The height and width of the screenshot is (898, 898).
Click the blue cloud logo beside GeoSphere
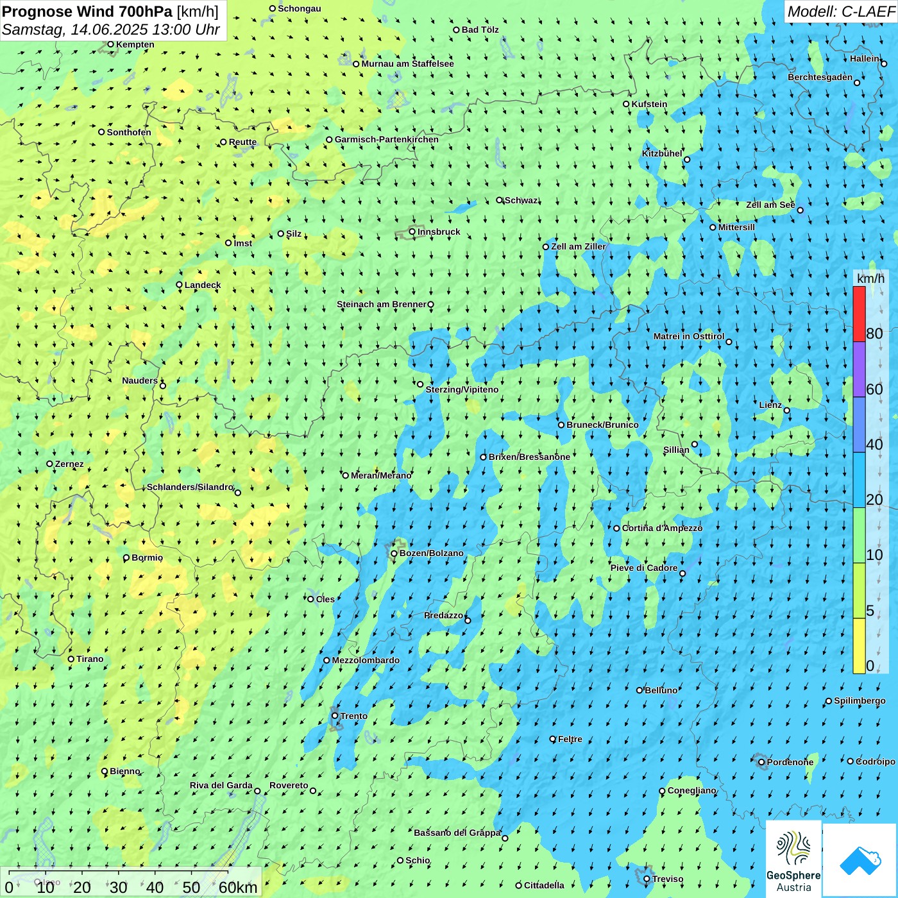click(860, 860)
